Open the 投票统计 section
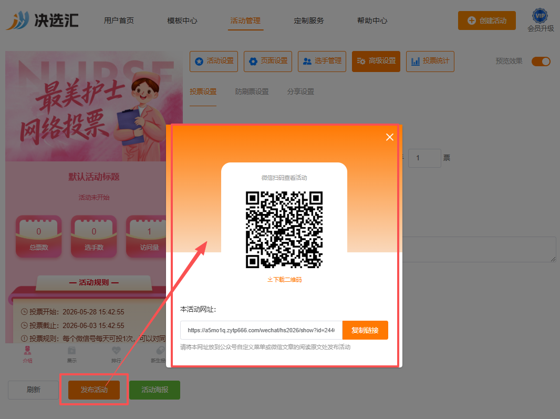This screenshot has width=560, height=419. (x=430, y=61)
